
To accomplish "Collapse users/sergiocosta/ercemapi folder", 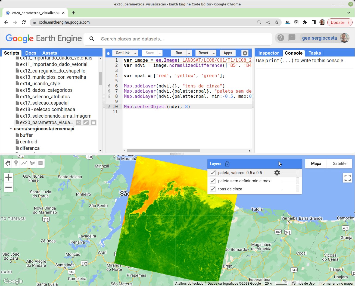I will 11,128.
